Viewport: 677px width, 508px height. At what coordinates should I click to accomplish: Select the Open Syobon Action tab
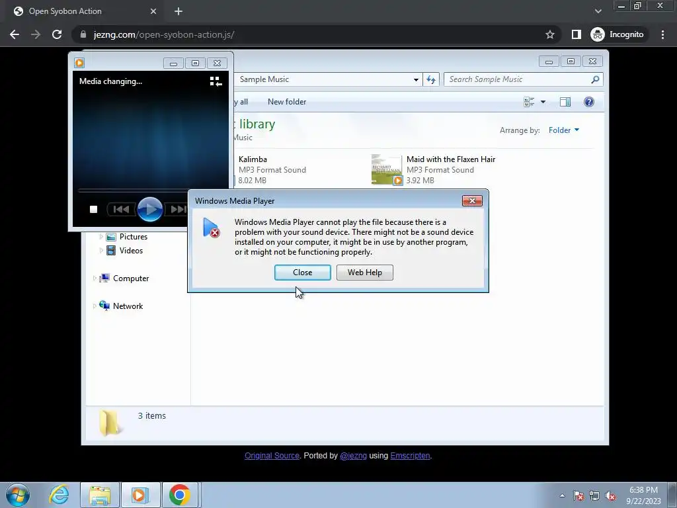82,11
